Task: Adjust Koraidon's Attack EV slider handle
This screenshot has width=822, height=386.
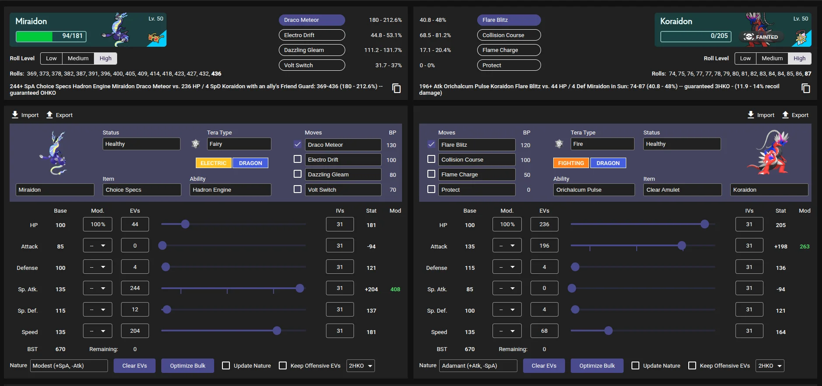Action: (x=682, y=245)
